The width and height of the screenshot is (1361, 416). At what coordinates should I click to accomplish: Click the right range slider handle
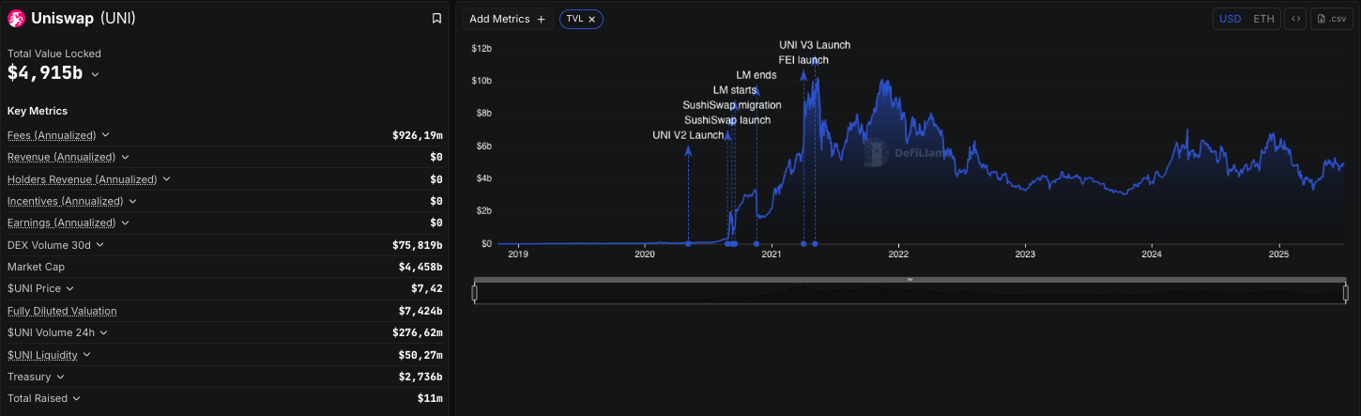click(1345, 293)
